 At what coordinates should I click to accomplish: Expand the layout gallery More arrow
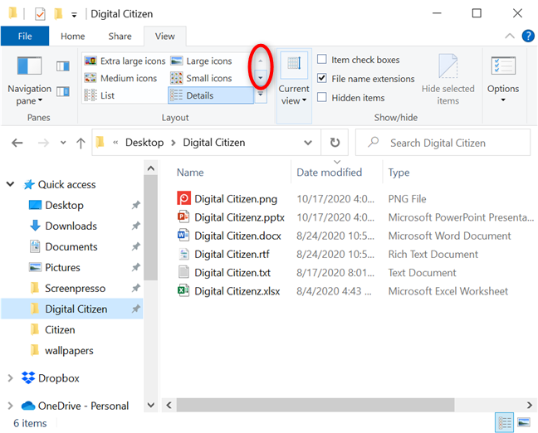tap(261, 94)
